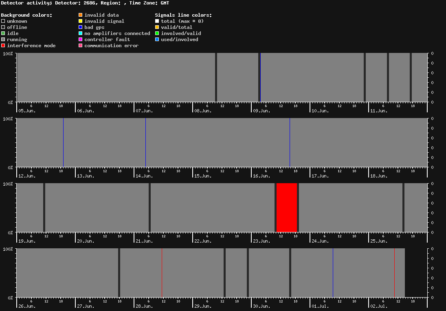The image size is (446, 311).
Task: Click the blue line on 14.Jun.
Action: coord(146,142)
